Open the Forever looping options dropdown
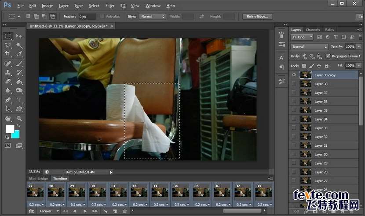 49,211
